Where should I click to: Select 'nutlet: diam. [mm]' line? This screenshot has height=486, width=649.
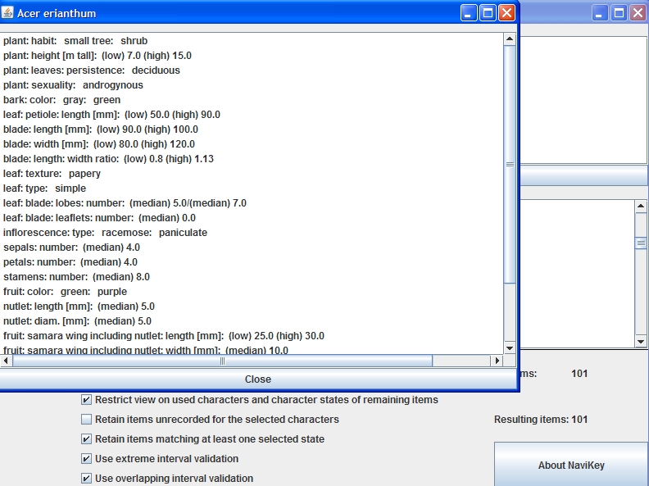pyautogui.click(x=77, y=320)
